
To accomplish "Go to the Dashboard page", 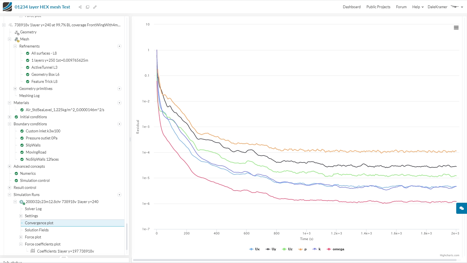I will [x=351, y=7].
